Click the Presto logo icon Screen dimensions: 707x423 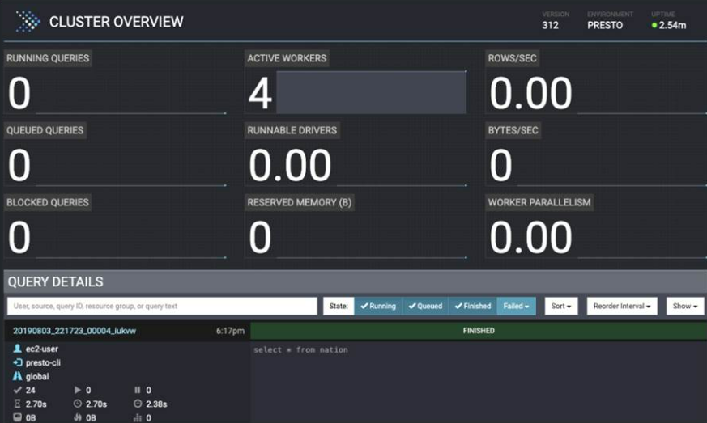(x=28, y=21)
